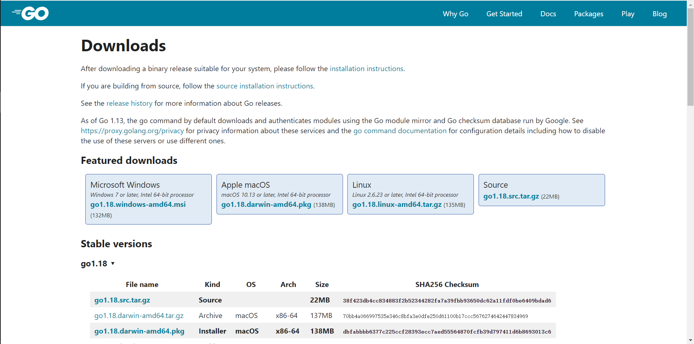Collapse the go1.18 version triangle
This screenshot has height=344, width=694.
coord(113,264)
